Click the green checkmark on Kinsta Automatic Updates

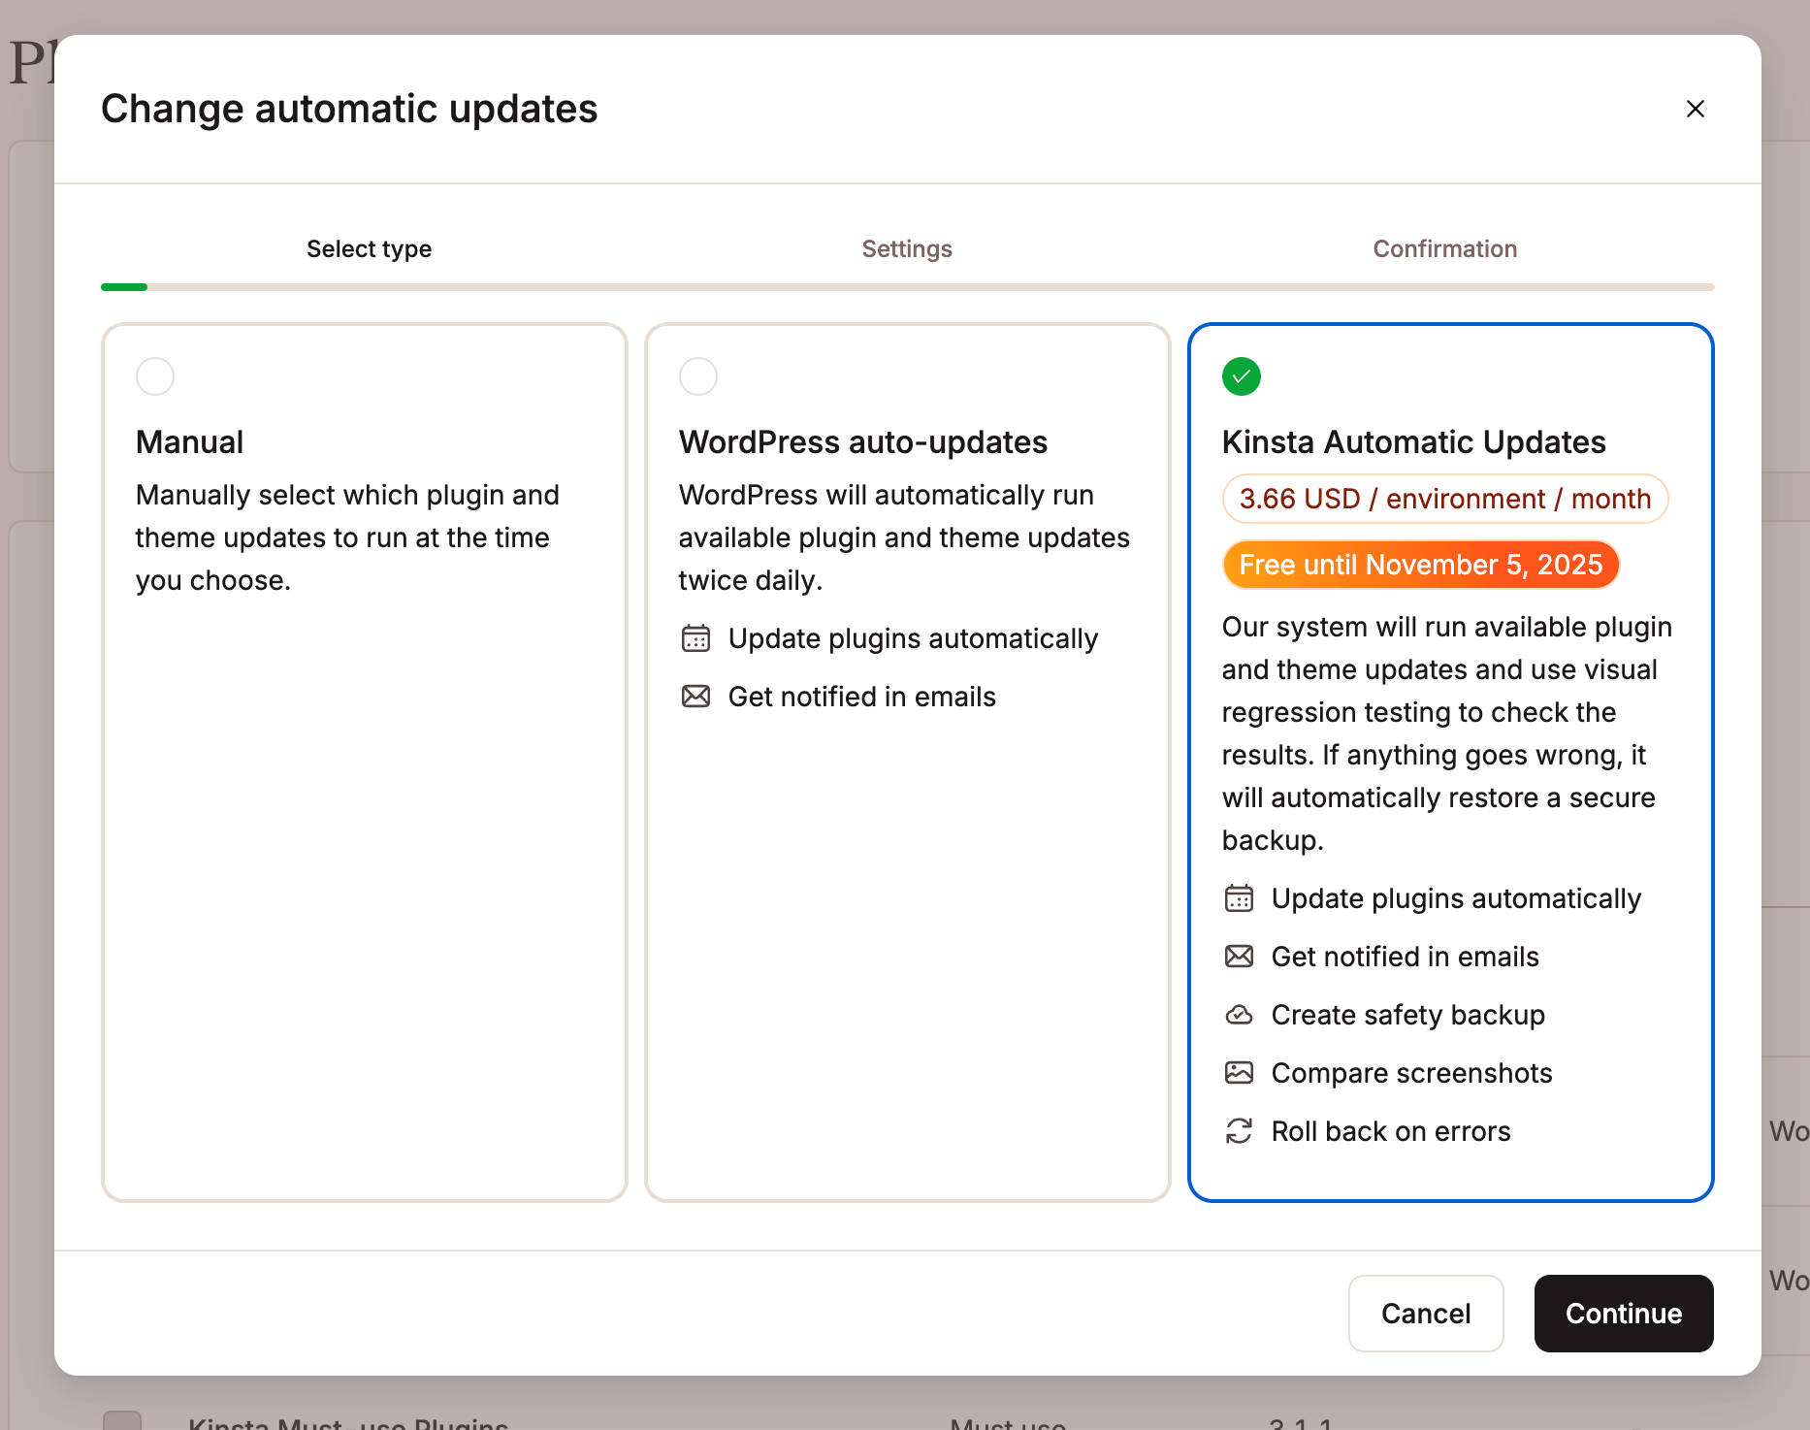tap(1241, 376)
